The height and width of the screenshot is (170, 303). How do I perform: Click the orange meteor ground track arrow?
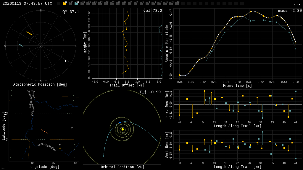click(x=45, y=132)
